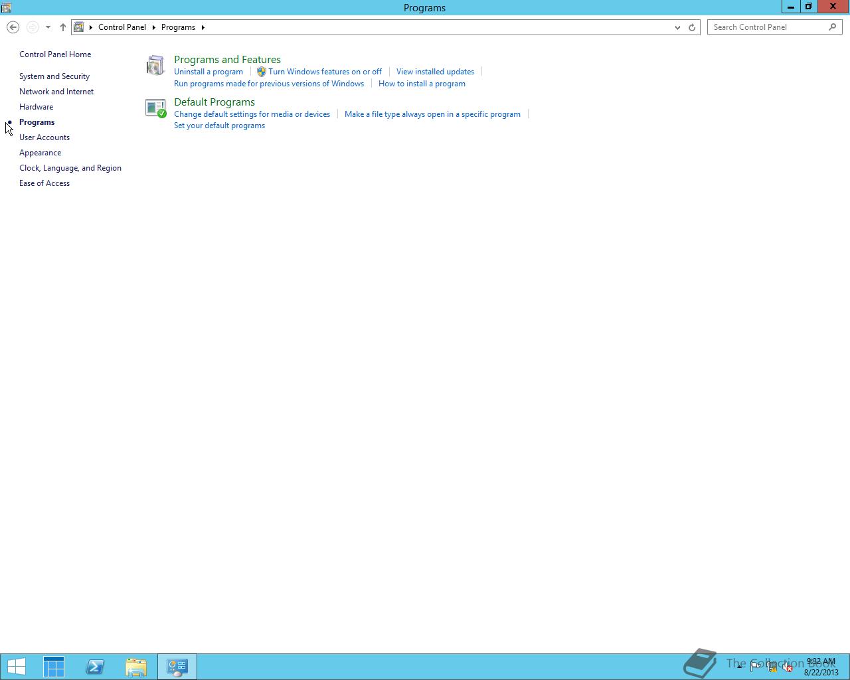This screenshot has width=850, height=680.
Task: Open Appearance category
Action: pos(40,153)
